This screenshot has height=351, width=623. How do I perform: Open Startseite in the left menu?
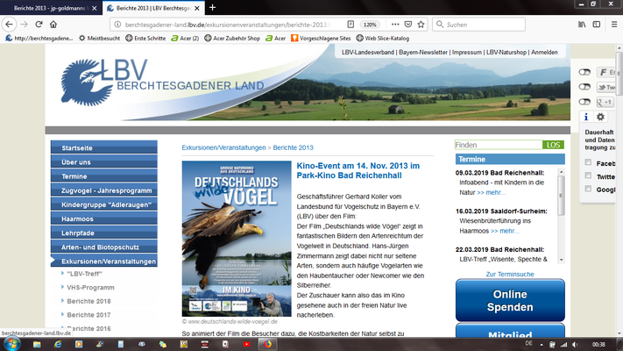pyautogui.click(x=104, y=147)
